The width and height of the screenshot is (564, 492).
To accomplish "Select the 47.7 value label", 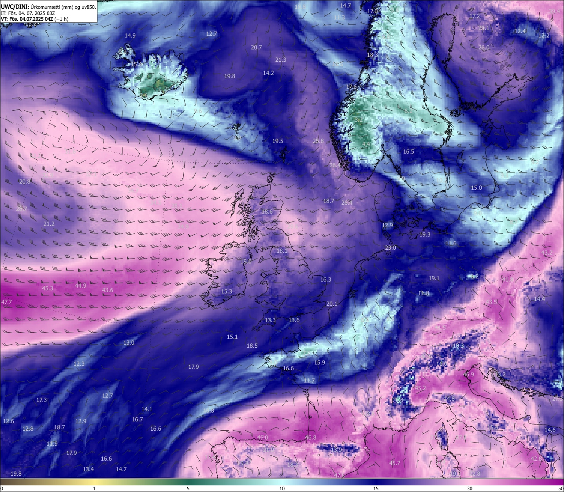I will 7,302.
